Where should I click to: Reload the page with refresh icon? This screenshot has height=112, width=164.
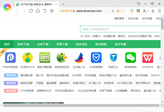coord(31,11)
